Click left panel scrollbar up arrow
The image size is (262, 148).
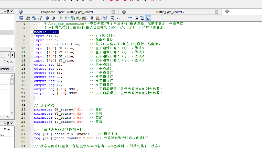(12, 76)
